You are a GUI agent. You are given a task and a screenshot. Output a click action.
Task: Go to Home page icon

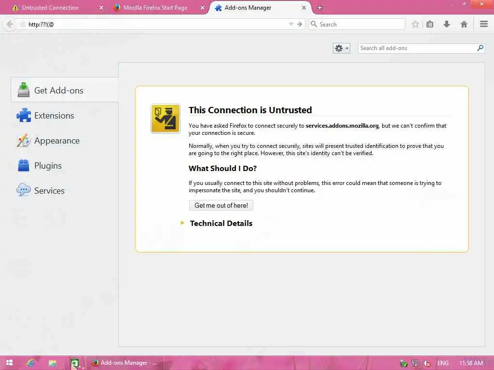(464, 24)
